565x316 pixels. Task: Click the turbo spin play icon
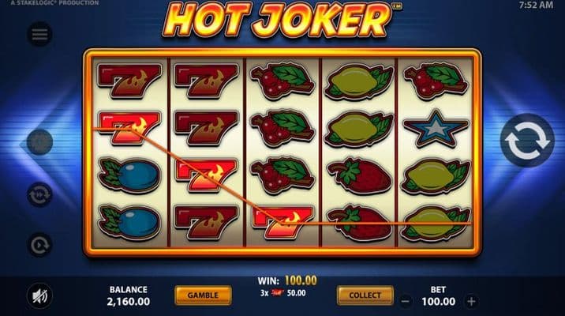click(39, 246)
